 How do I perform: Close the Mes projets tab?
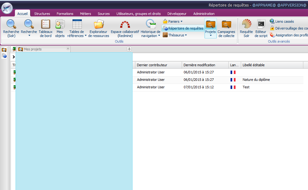tap(68, 49)
